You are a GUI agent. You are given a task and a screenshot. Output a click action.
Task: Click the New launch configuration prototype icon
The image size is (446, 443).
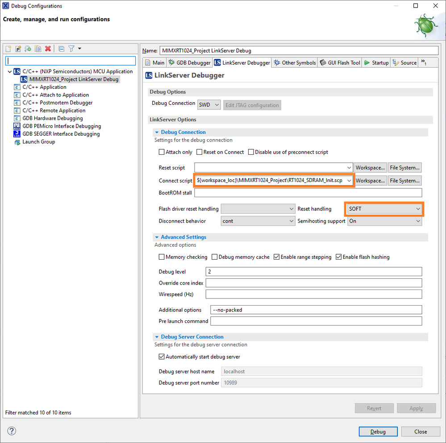[18, 49]
